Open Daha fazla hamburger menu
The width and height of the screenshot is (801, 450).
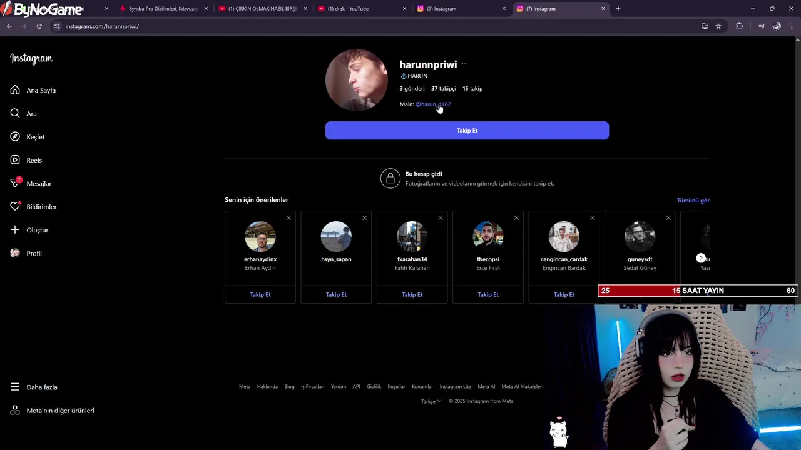pyautogui.click(x=15, y=387)
